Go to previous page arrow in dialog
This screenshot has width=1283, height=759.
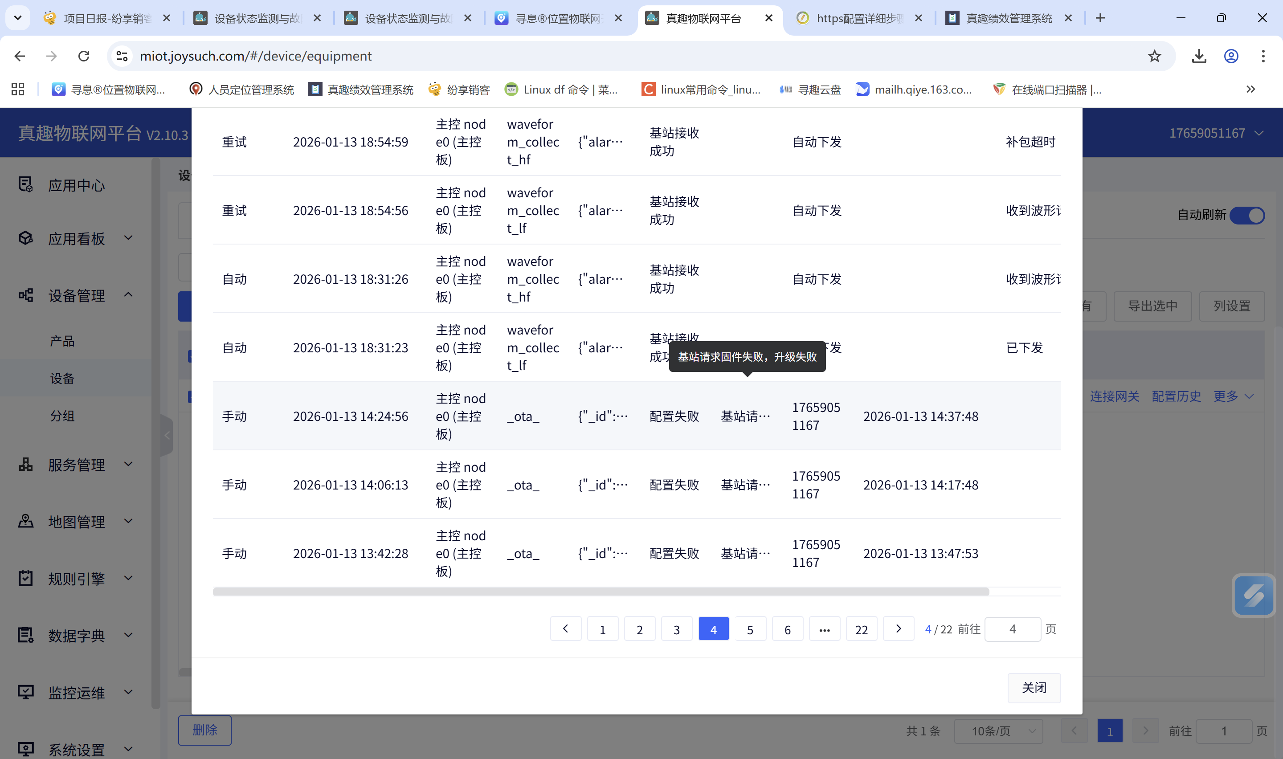pyautogui.click(x=566, y=628)
